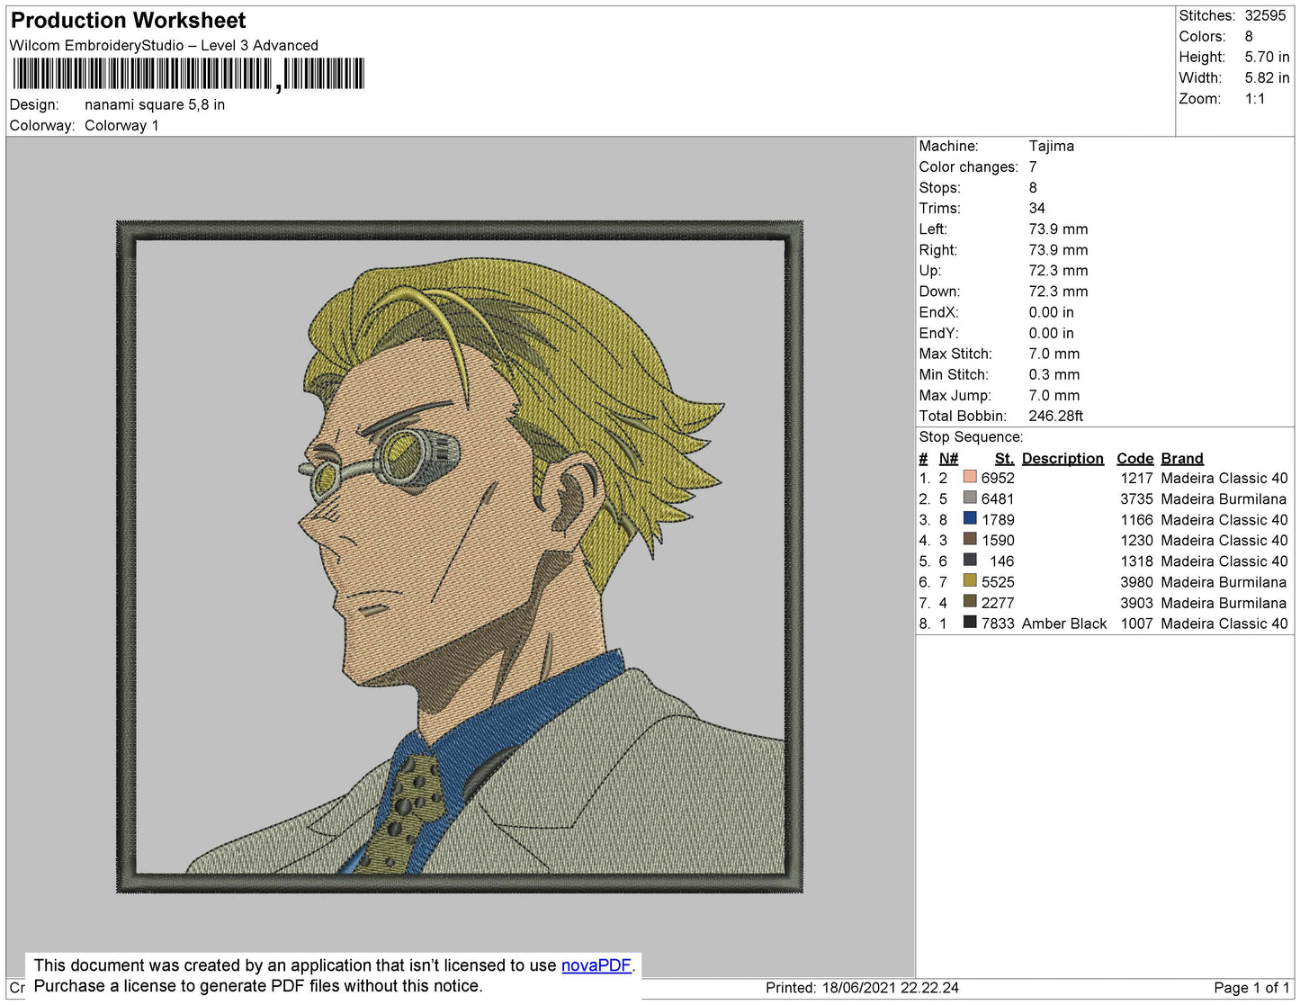Screen dimensions: 1300x1005
Task: Select the dark gray swatch for stop 5
Action: [970, 560]
